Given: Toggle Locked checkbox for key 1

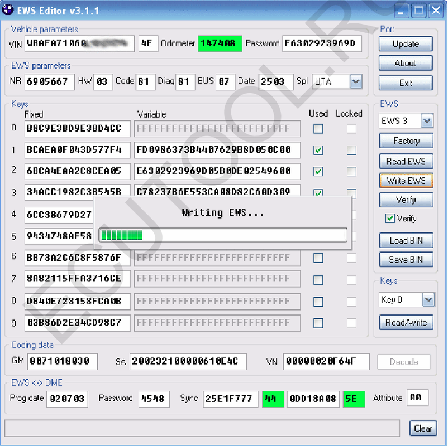Looking at the screenshot, I should tap(351, 150).
